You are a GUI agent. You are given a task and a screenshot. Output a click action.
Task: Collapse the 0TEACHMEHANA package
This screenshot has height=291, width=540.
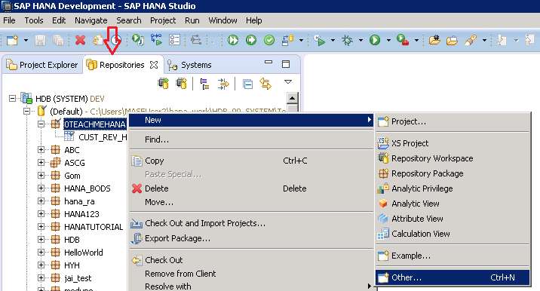41,124
